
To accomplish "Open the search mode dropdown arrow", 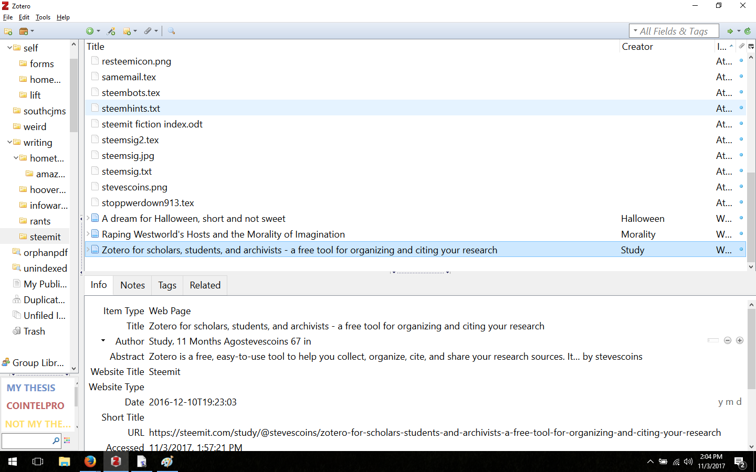I will pyautogui.click(x=635, y=31).
